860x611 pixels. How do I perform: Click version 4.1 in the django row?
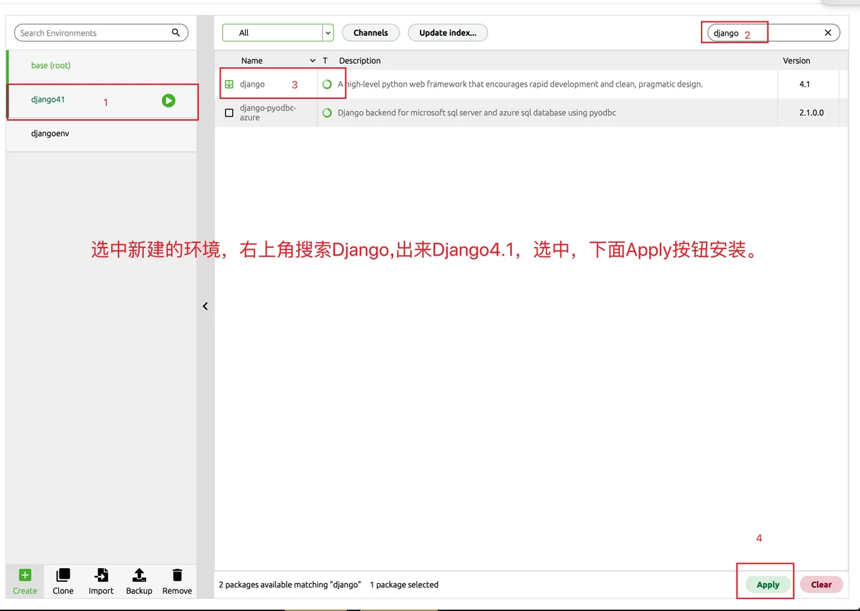click(805, 84)
